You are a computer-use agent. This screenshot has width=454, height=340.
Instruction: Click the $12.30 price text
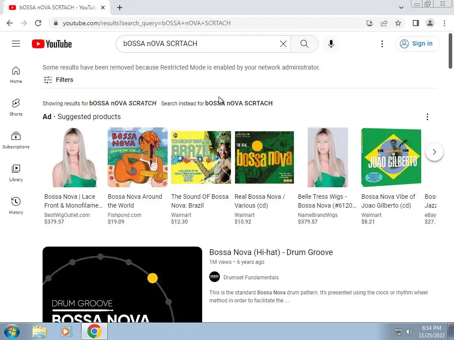(179, 222)
